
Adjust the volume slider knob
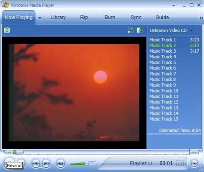click(87, 163)
